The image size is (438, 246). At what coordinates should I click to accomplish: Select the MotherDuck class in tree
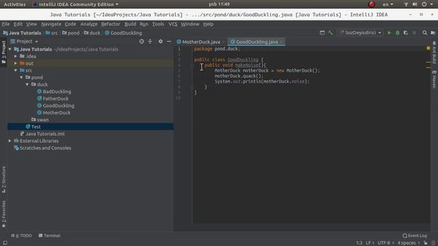[56, 113]
